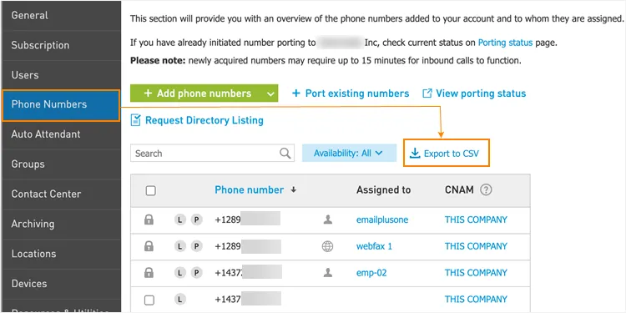Open the emp-02 assignee link
Image resolution: width=626 pixels, height=313 pixels.
tap(371, 274)
